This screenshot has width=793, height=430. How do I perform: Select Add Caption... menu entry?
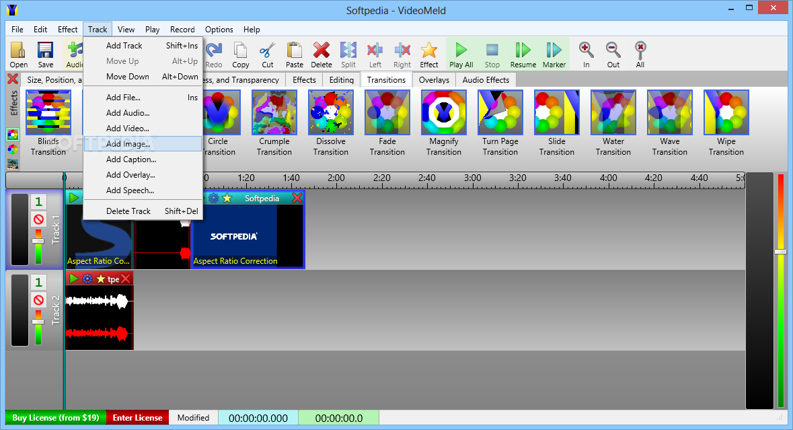coord(143,159)
